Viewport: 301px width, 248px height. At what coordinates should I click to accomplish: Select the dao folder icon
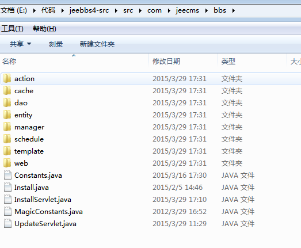(x=7, y=103)
